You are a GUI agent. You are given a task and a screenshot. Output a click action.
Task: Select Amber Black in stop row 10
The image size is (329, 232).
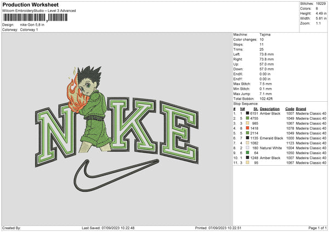[x=270, y=158]
